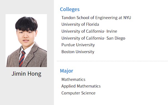Open the Boston University entry
This screenshot has width=168, height=105.
[x=78, y=52]
